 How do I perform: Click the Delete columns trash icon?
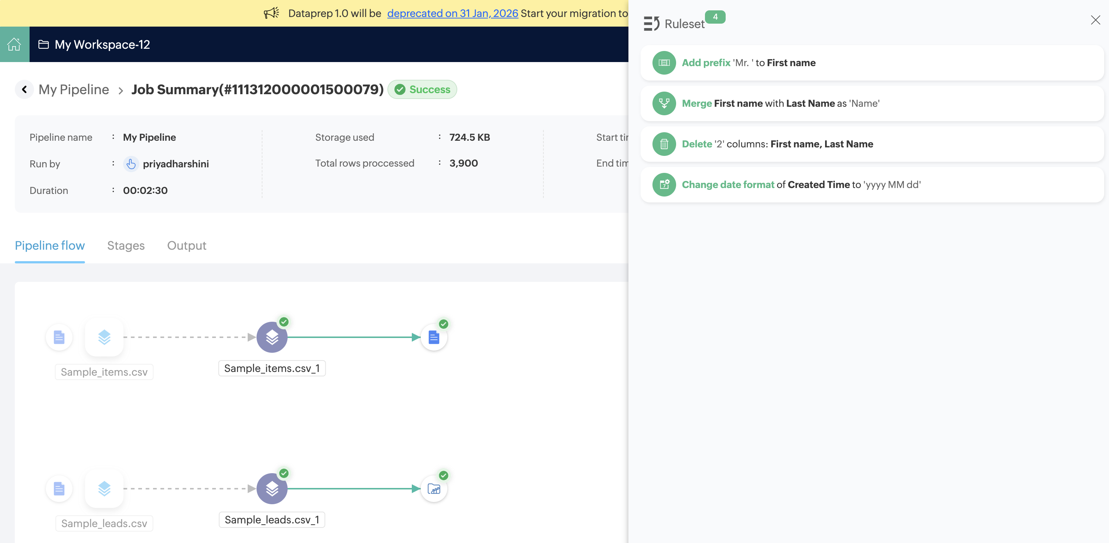[x=664, y=144]
